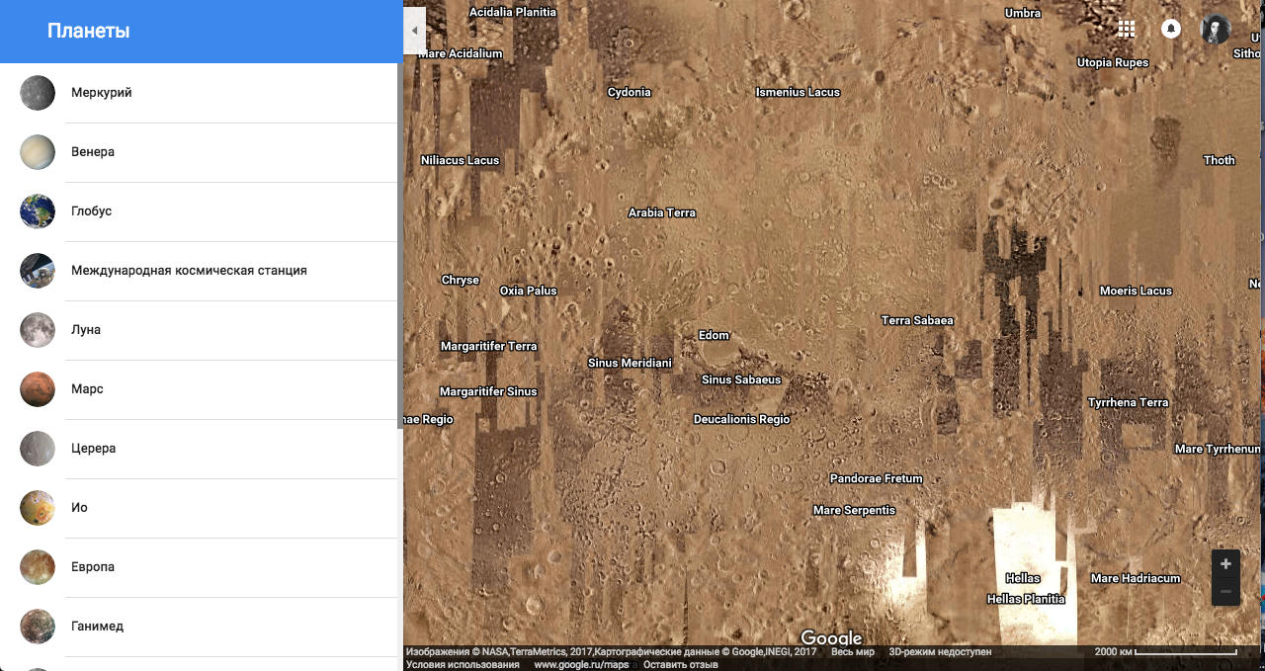Click the Mercury planet thumbnail icon
Viewport: 1265px width, 671px height.
[x=38, y=93]
